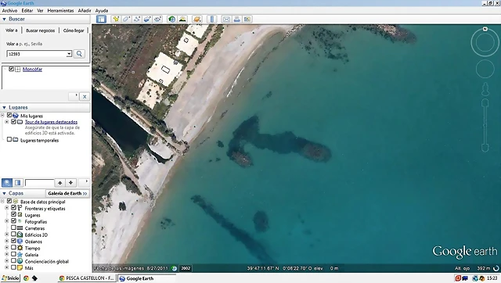The width and height of the screenshot is (501, 283).
Task: Uncheck the Océanos layer checkbox
Action: click(x=13, y=241)
